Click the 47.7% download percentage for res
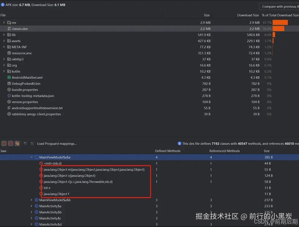The height and width of the screenshot is (227, 299). click(x=267, y=22)
